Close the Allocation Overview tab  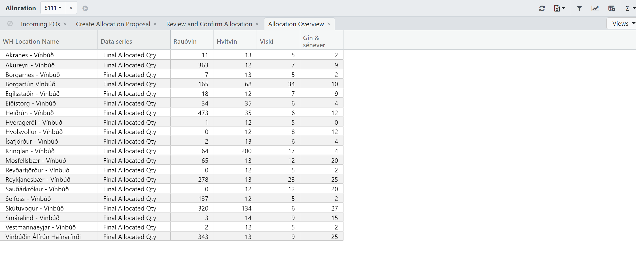[x=329, y=24]
